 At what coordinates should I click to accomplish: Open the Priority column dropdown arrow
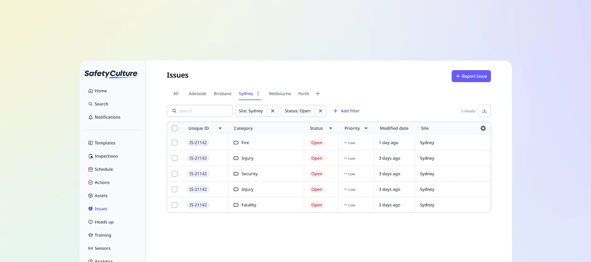366,128
